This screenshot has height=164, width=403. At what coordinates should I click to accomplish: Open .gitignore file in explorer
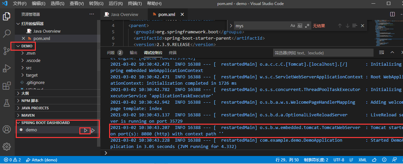35,82
